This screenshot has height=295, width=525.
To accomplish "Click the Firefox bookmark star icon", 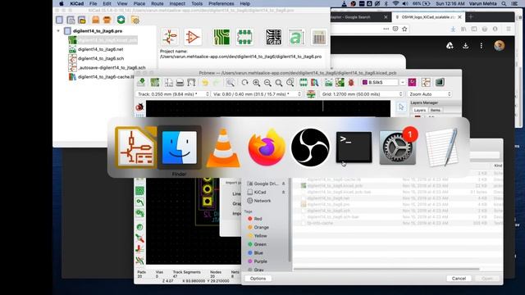I will (404, 29).
